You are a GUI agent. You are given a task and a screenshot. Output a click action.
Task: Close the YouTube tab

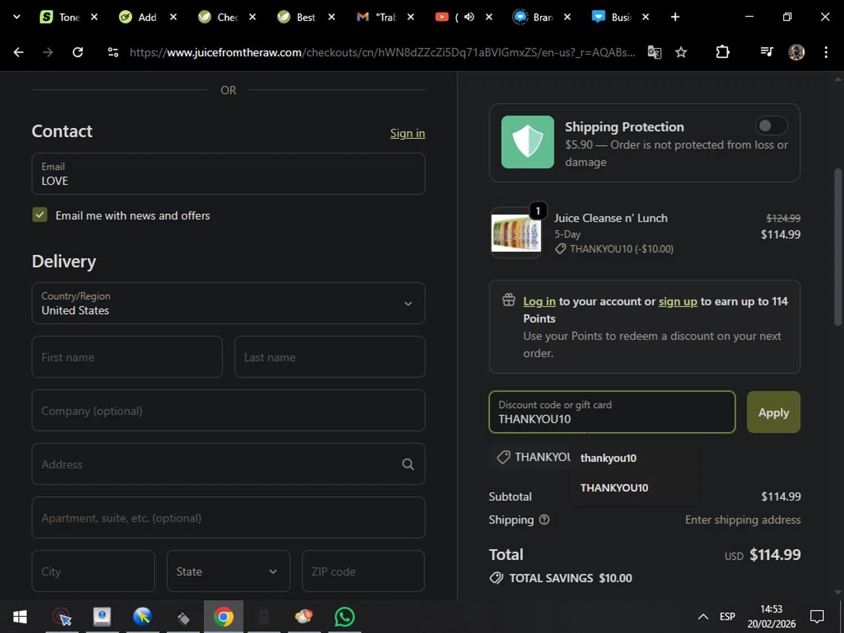(489, 17)
